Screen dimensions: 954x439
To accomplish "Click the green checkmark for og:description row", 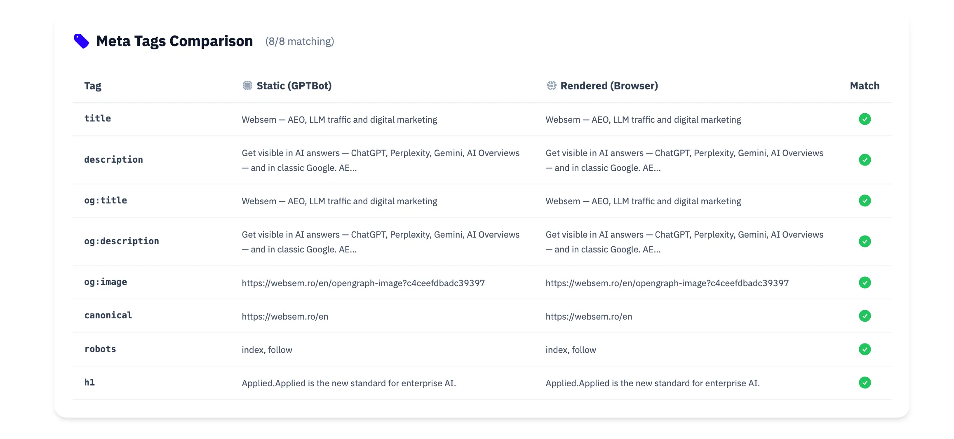I will coord(865,241).
